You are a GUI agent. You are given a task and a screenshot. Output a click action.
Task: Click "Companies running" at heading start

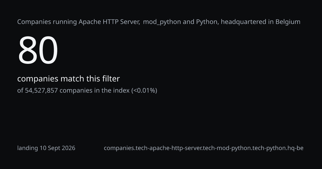click(47, 22)
